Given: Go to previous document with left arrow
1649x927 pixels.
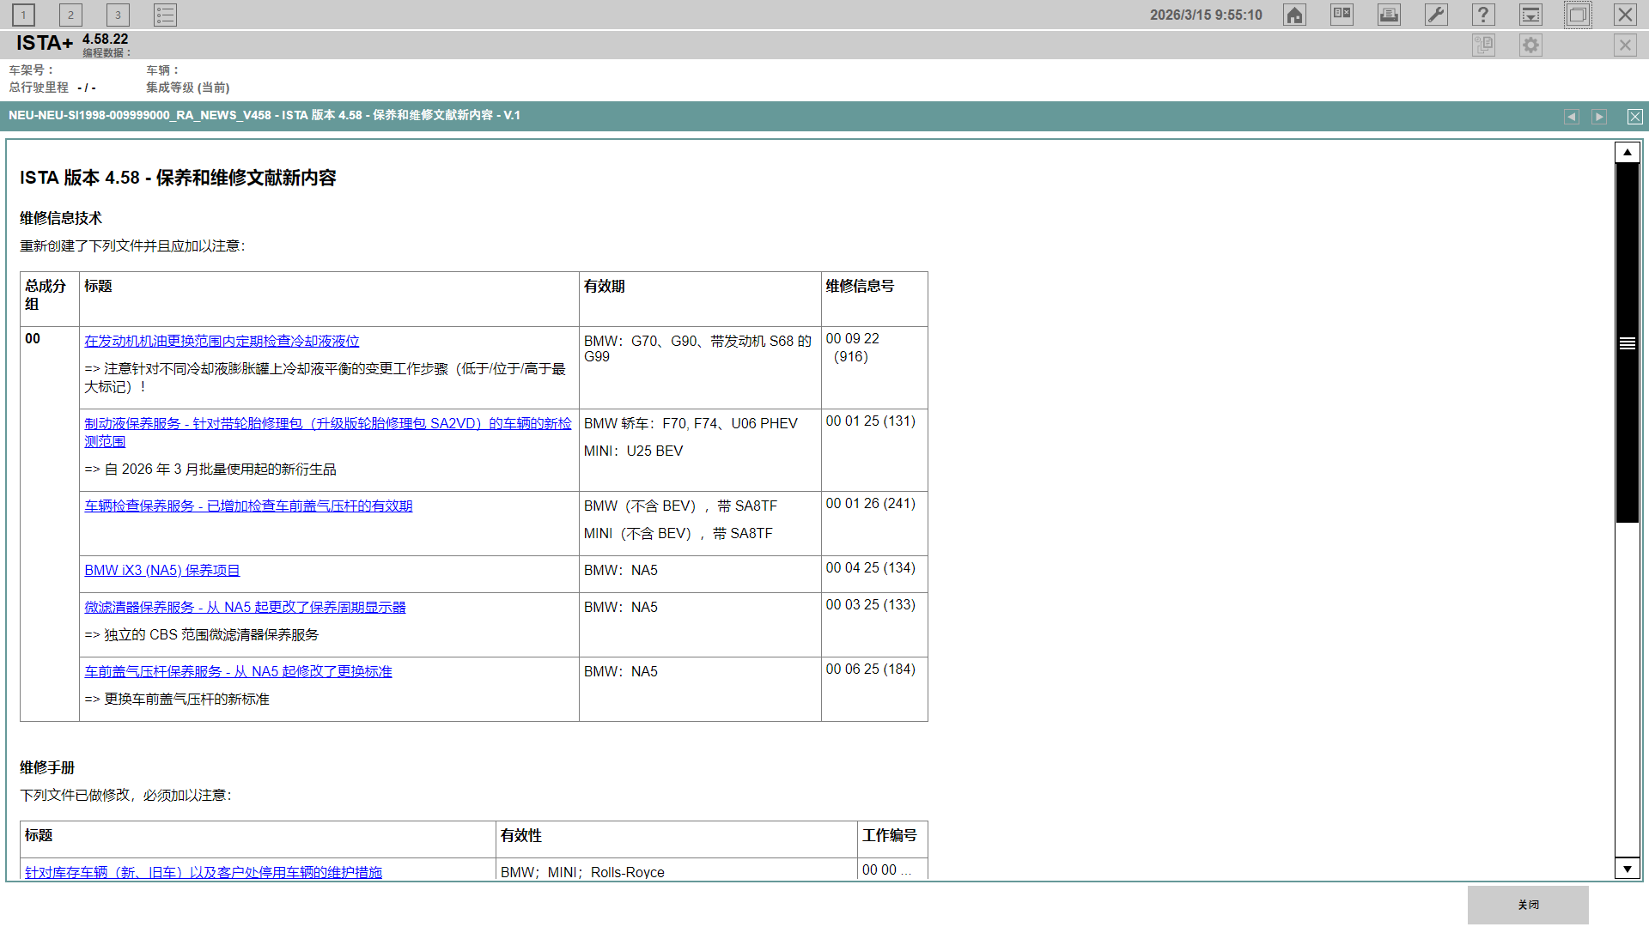Looking at the screenshot, I should [x=1572, y=117].
